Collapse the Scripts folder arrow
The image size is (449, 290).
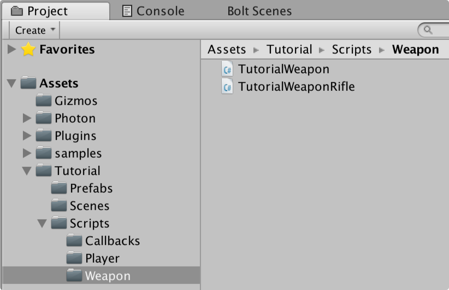click(x=42, y=223)
